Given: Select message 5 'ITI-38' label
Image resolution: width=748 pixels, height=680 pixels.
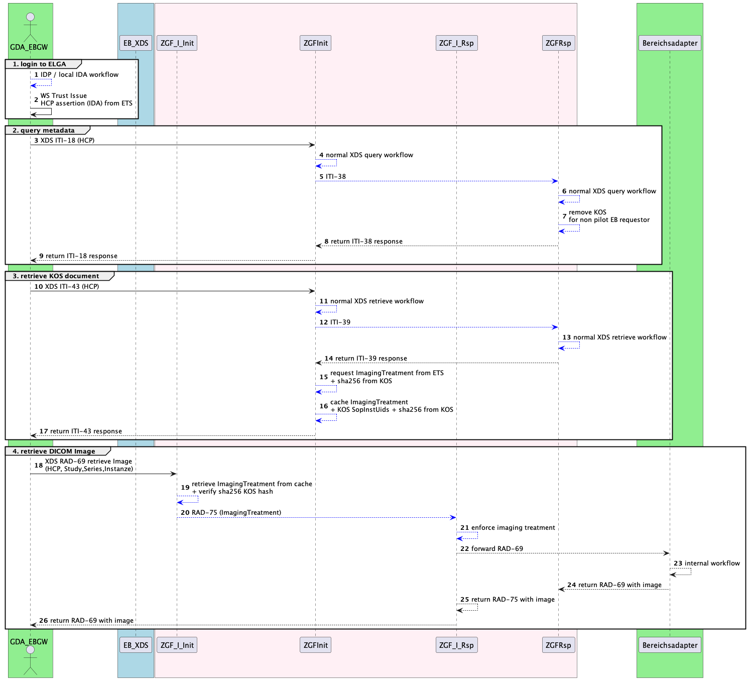Looking at the screenshot, I should [x=335, y=177].
